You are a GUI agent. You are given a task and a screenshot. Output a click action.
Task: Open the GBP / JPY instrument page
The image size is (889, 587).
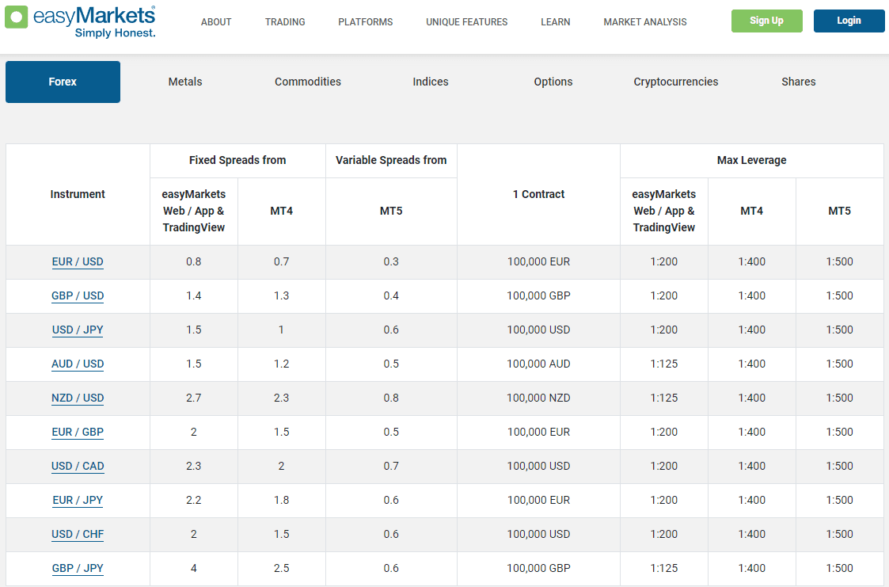[78, 568]
